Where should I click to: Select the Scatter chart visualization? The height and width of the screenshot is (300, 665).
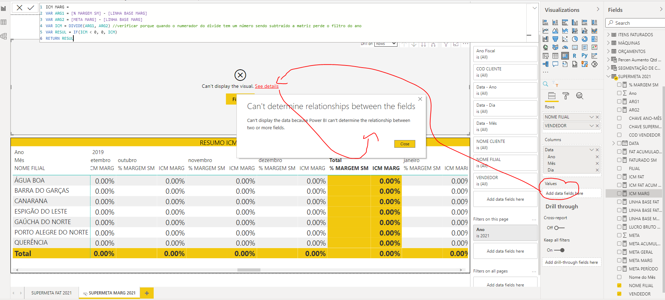565,39
